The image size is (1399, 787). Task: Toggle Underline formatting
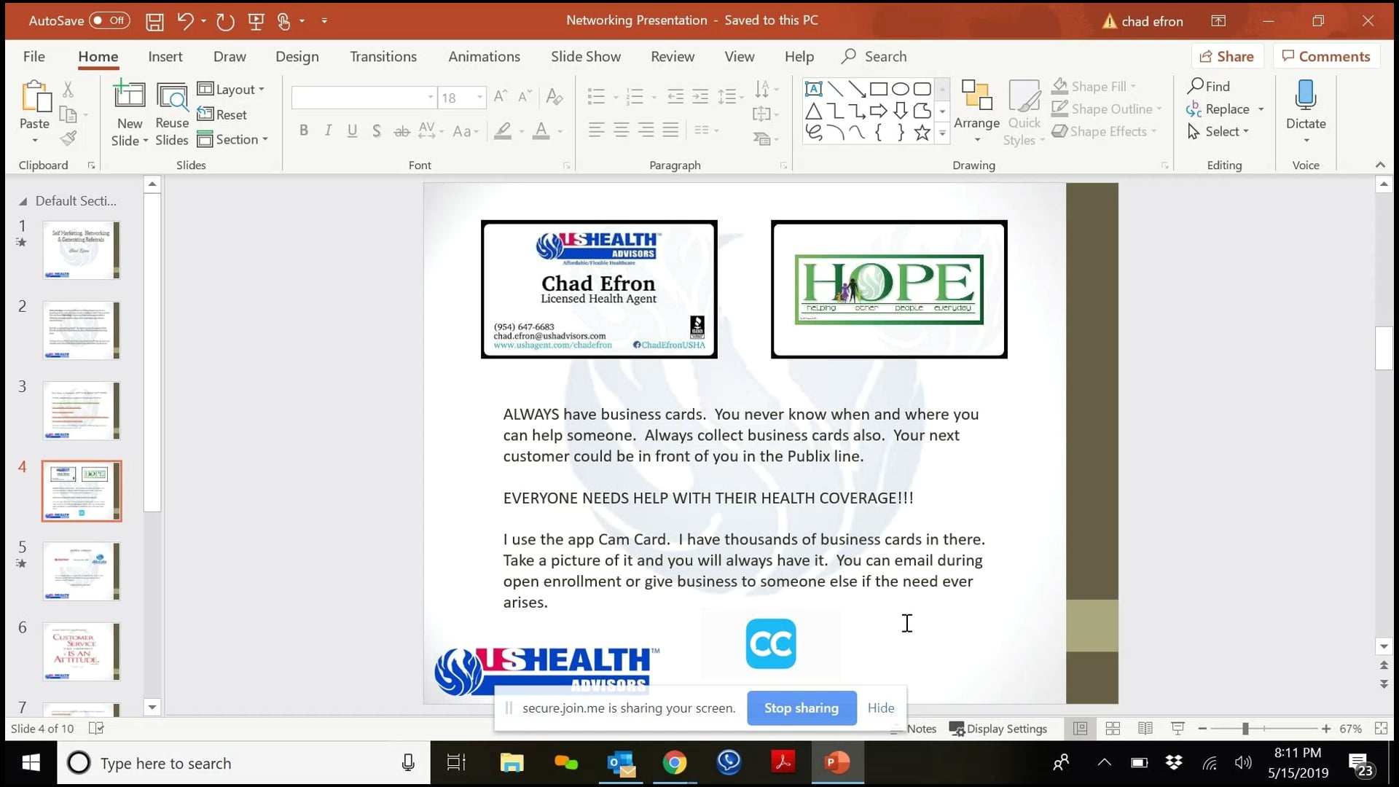pyautogui.click(x=352, y=131)
